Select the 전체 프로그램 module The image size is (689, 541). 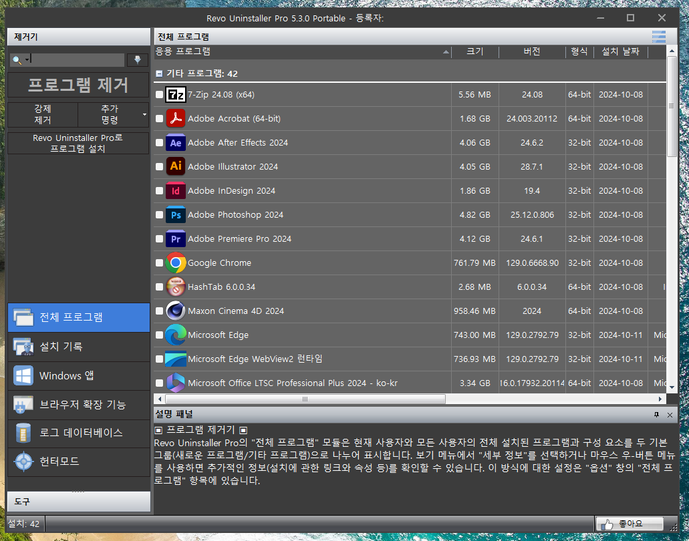coord(79,317)
